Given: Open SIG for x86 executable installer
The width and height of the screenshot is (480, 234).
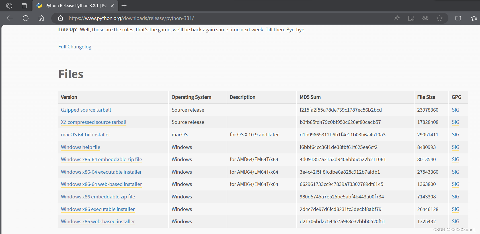Looking at the screenshot, I should coord(456,209).
